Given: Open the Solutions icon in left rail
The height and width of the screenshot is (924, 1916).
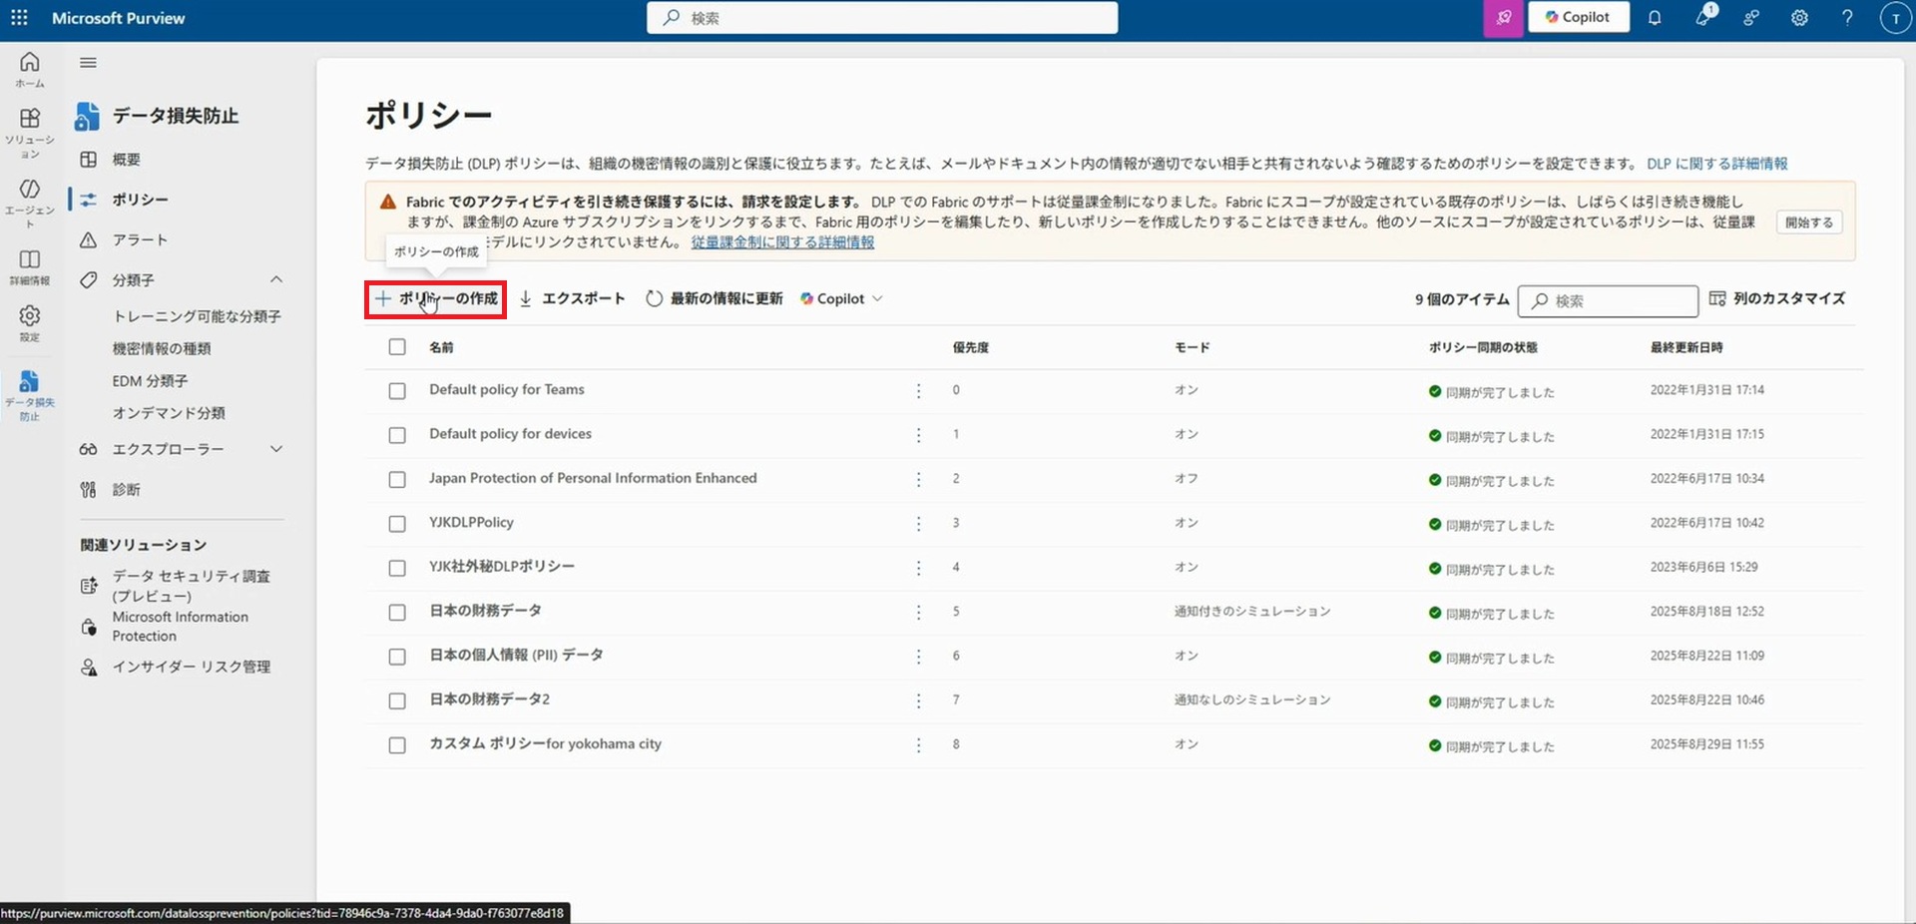Looking at the screenshot, I should [x=30, y=132].
